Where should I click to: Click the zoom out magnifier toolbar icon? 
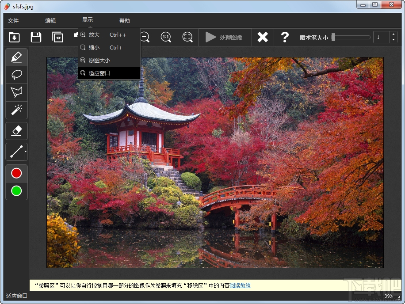coord(145,37)
